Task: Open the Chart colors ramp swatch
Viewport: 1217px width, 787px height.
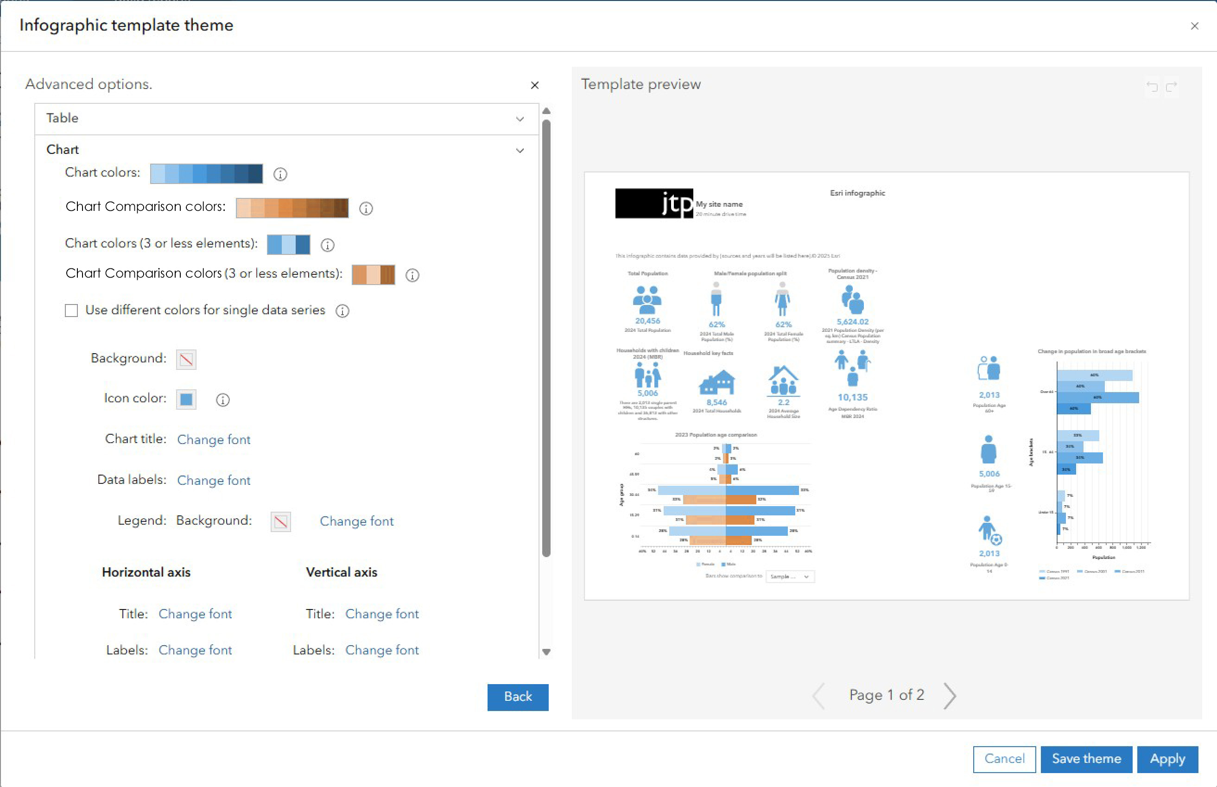Action: (206, 174)
